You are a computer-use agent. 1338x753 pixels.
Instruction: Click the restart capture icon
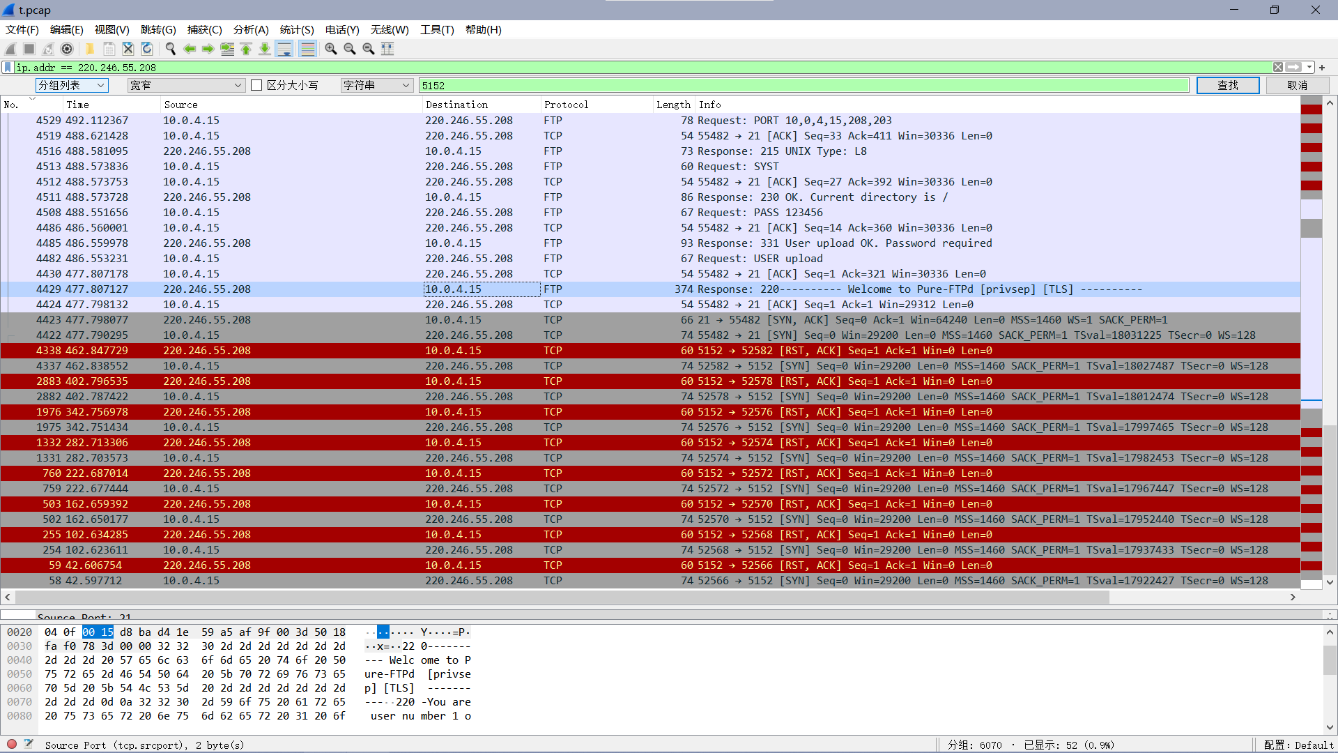pyautogui.click(x=48, y=49)
